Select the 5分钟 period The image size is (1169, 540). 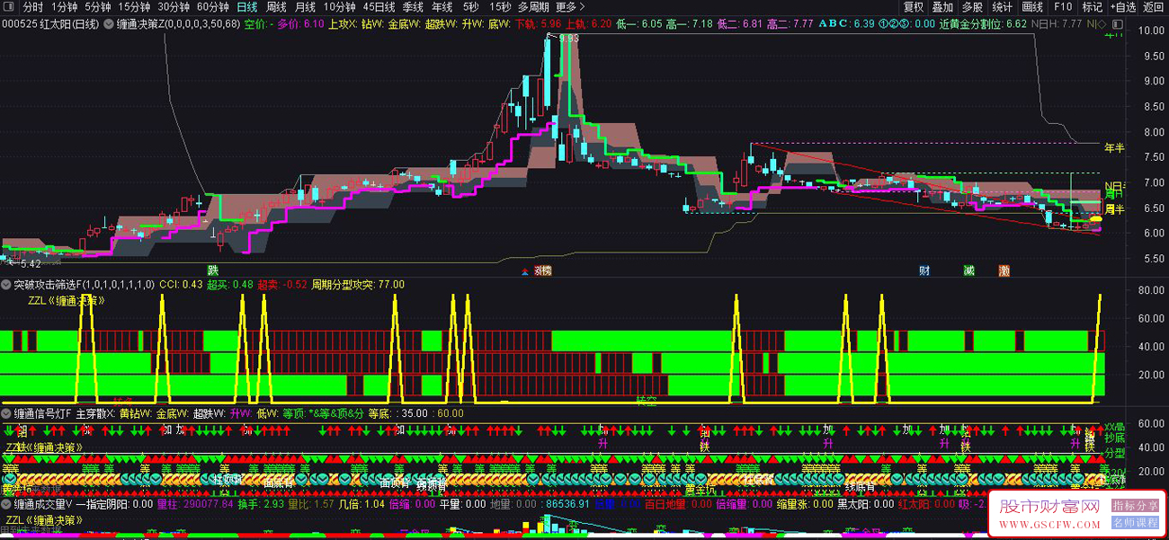tap(98, 7)
